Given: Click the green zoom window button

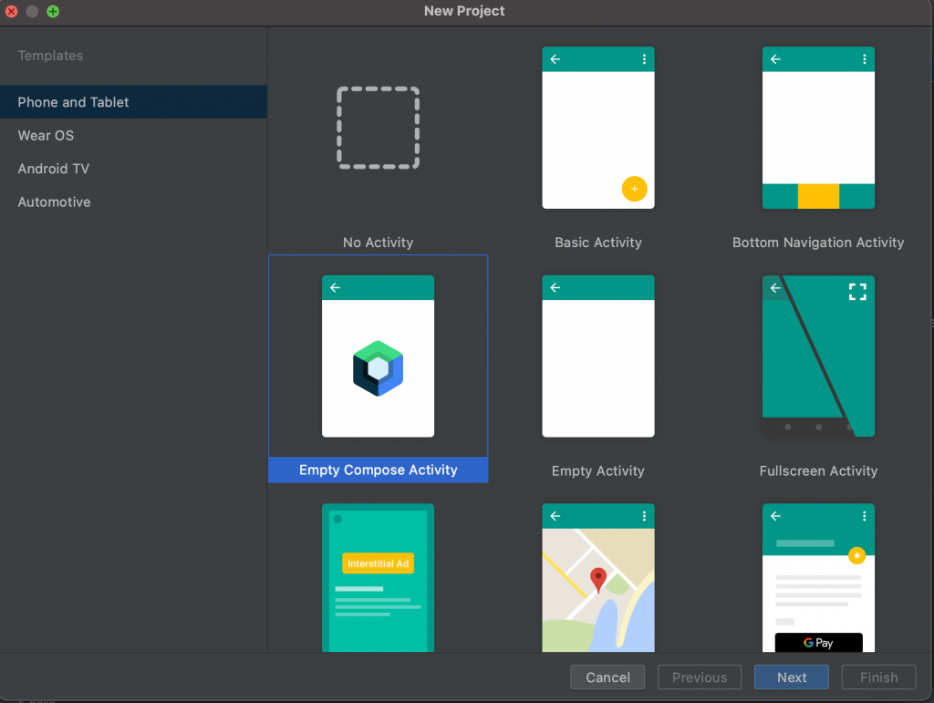Looking at the screenshot, I should pyautogui.click(x=53, y=11).
